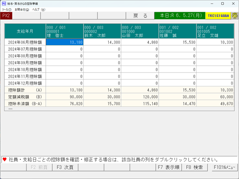Open the ツール menu
Screen dimensions: 239x179
point(7,10)
